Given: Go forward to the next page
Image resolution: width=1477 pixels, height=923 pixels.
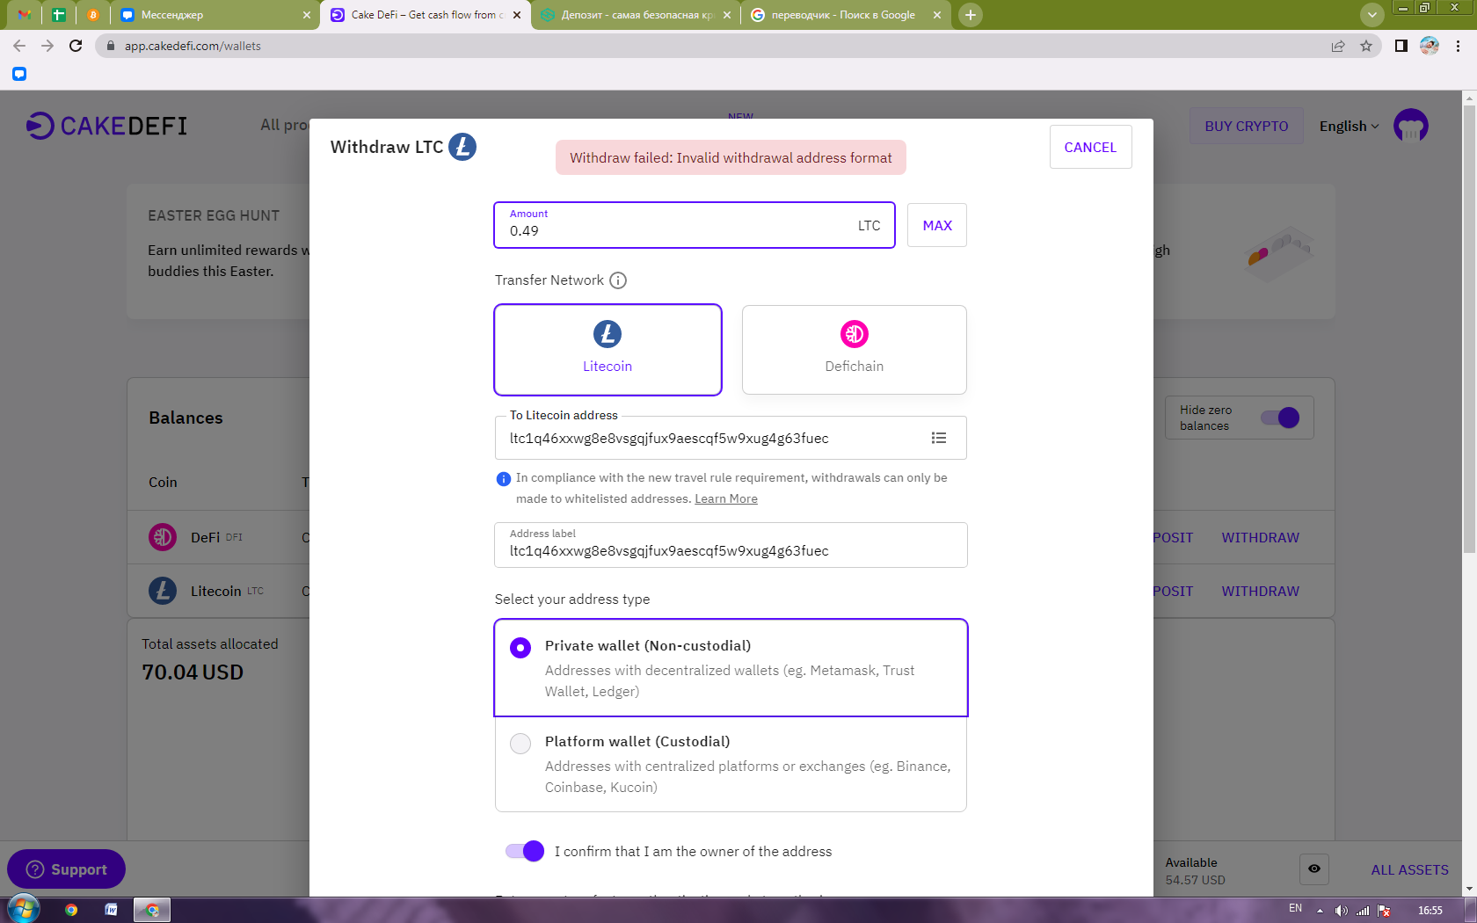Looking at the screenshot, I should pos(47,46).
